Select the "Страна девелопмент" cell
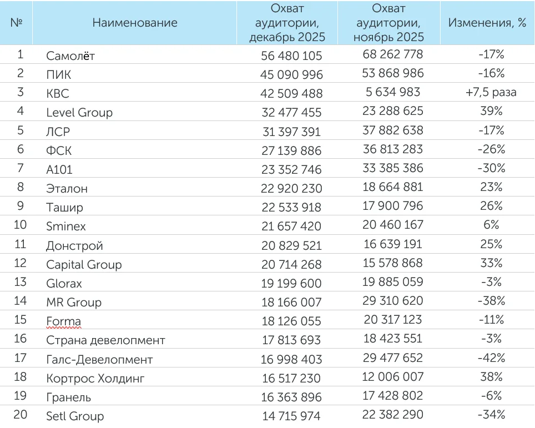The height and width of the screenshot is (428, 535). [105, 340]
